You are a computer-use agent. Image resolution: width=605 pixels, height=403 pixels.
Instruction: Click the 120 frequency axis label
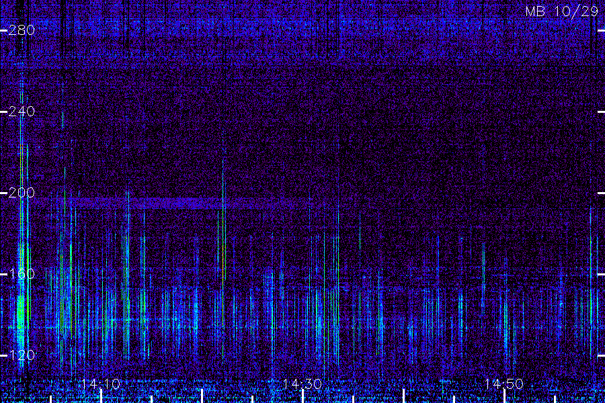click(22, 355)
